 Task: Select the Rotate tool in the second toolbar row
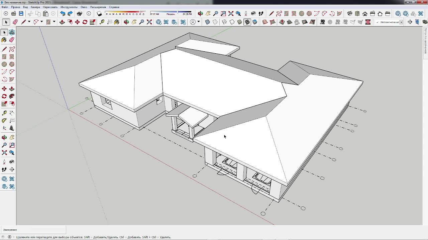pyautogui.click(x=85, y=22)
